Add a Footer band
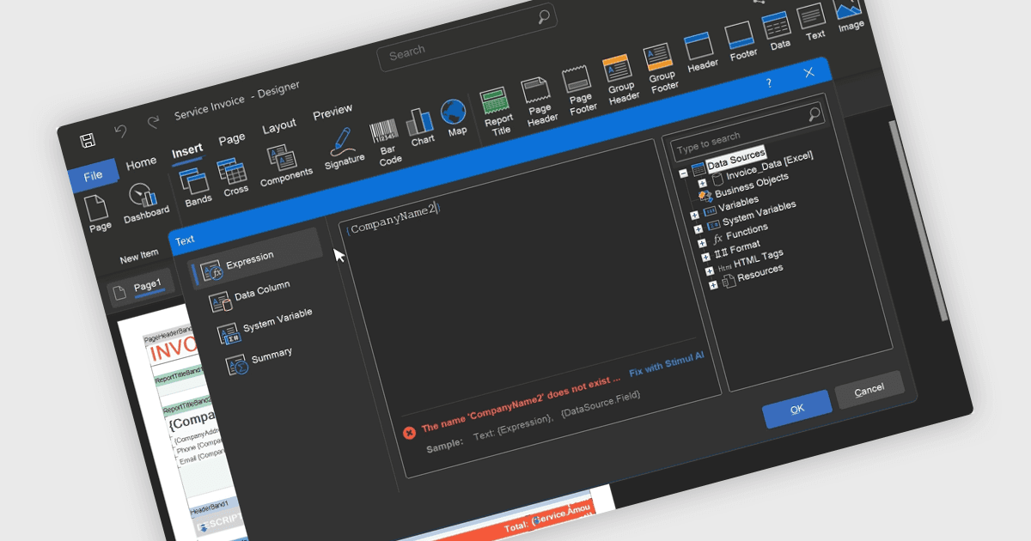 point(741,41)
